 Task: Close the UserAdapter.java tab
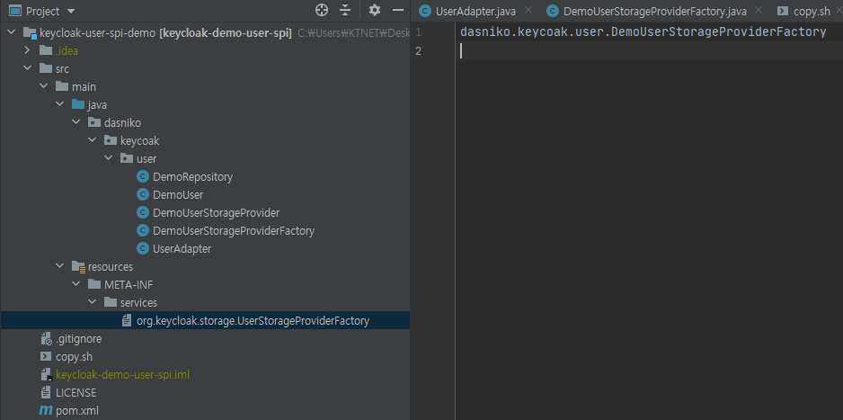[x=528, y=10]
